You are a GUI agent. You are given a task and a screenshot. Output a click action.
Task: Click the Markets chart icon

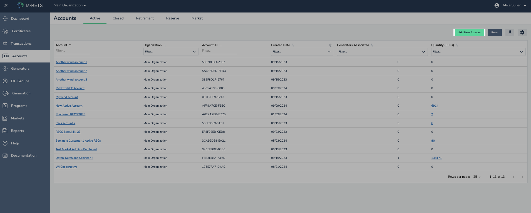pyautogui.click(x=5, y=118)
